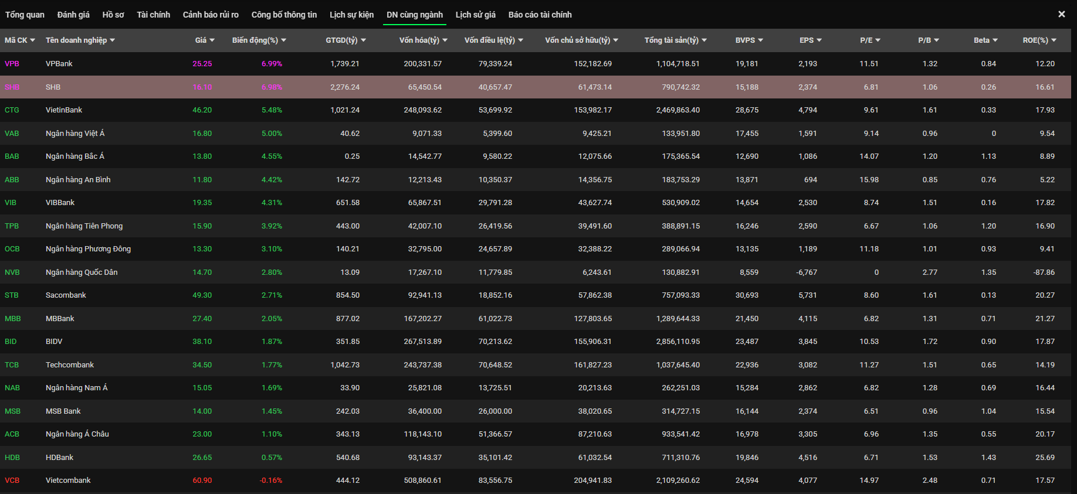Click the VPB ticker code
The height and width of the screenshot is (494, 1077).
pos(12,64)
